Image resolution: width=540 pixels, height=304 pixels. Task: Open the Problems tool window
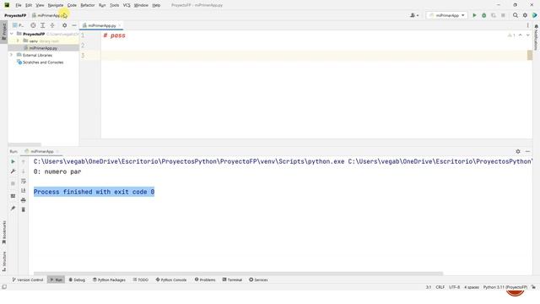[x=205, y=280]
